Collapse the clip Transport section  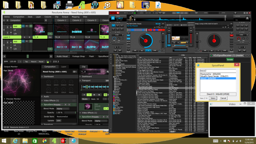pyautogui.click(x=80, y=81)
